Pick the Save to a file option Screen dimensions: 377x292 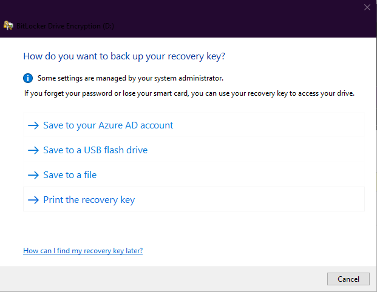(x=70, y=175)
